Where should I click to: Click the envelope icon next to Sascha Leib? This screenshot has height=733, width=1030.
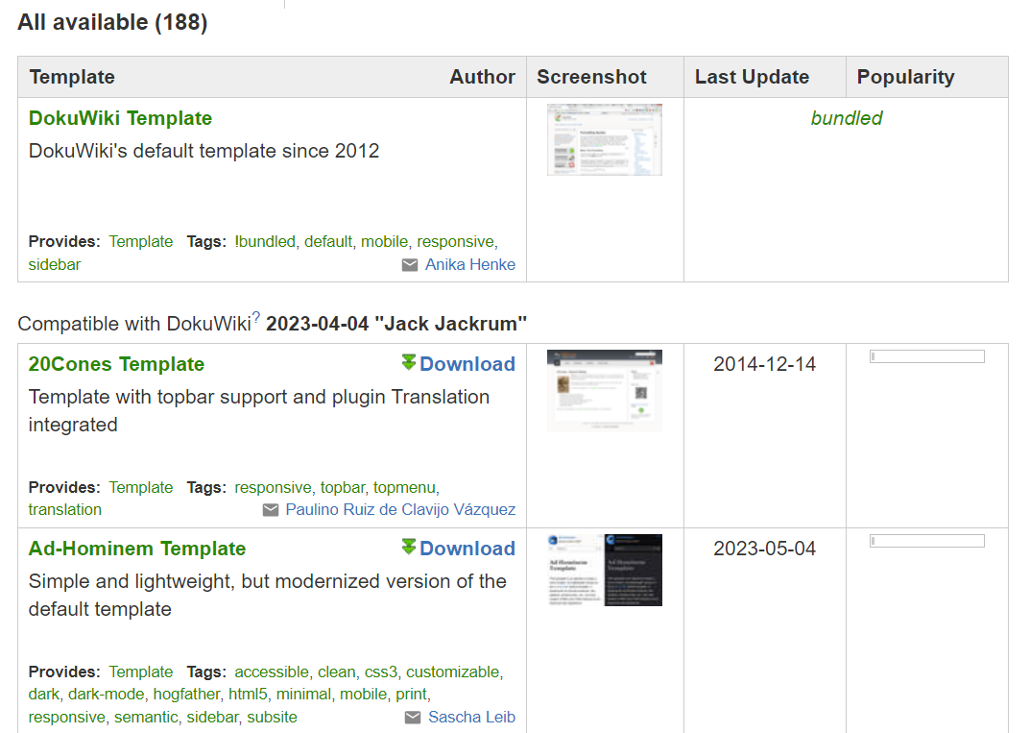click(x=413, y=718)
